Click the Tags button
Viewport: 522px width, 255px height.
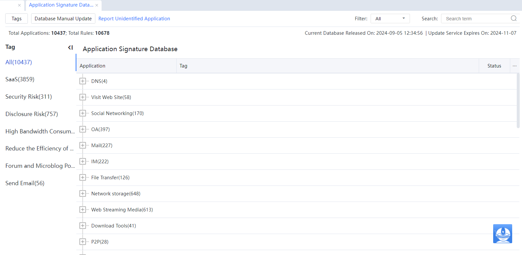coord(16,19)
